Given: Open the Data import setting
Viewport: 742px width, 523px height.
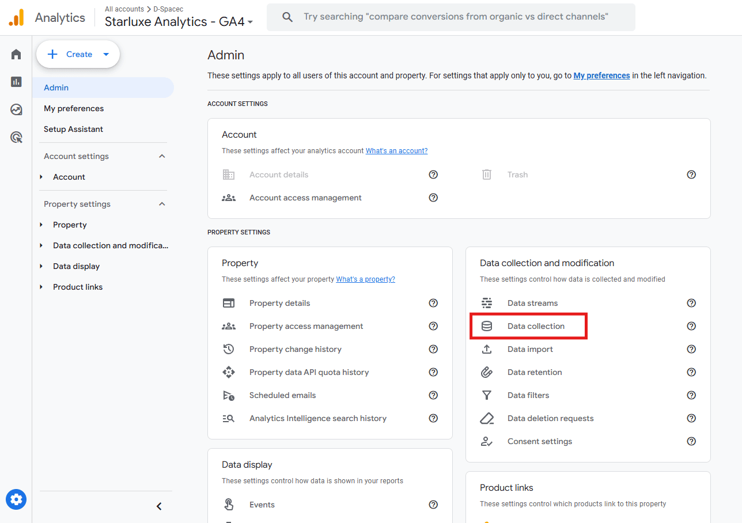Looking at the screenshot, I should click(x=530, y=349).
